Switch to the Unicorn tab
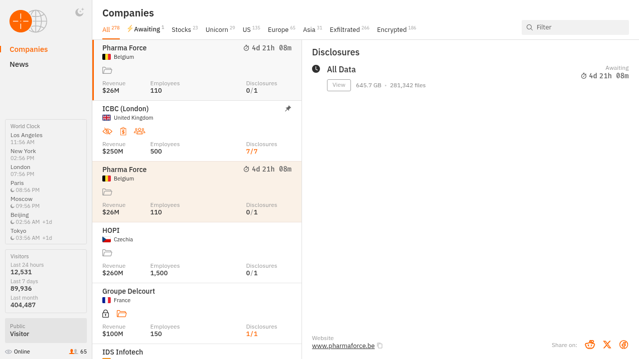Image resolution: width=639 pixels, height=359 pixels. tap(220, 29)
